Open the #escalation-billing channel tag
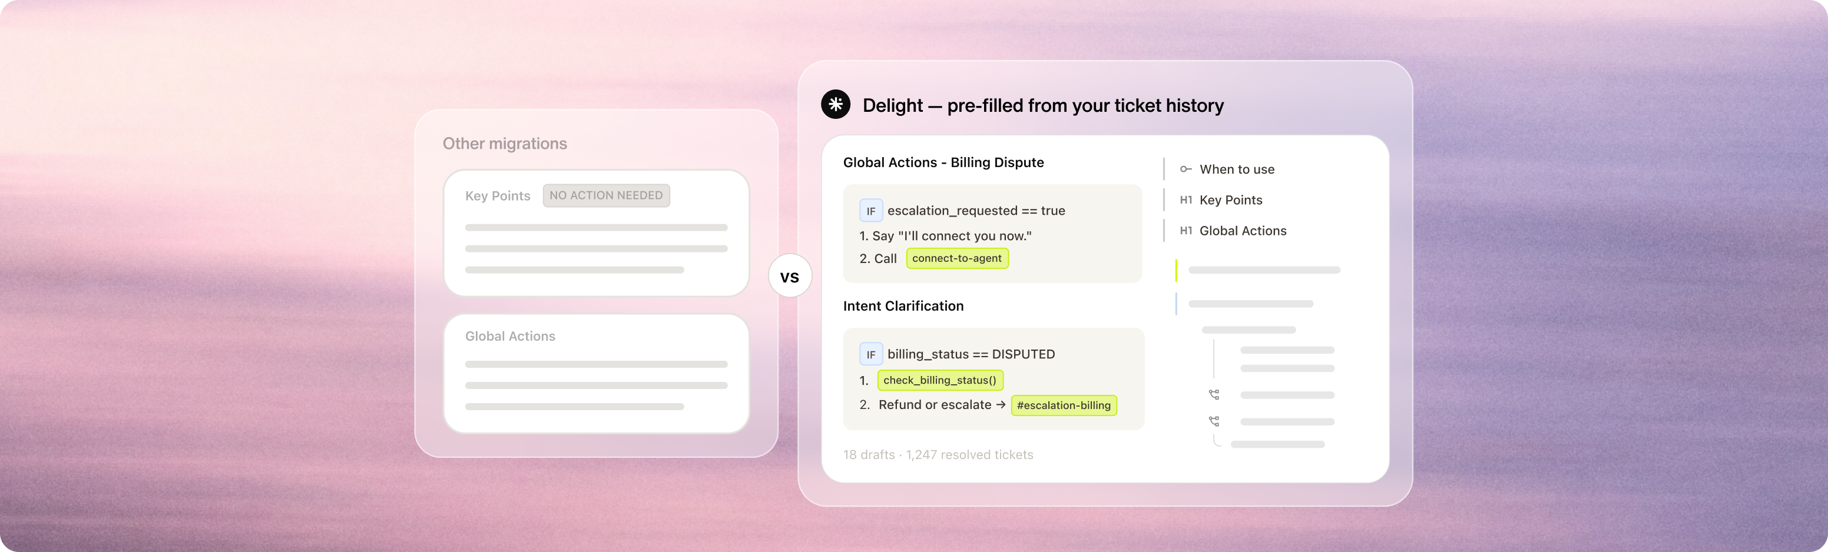The height and width of the screenshot is (552, 1828). click(x=1063, y=405)
